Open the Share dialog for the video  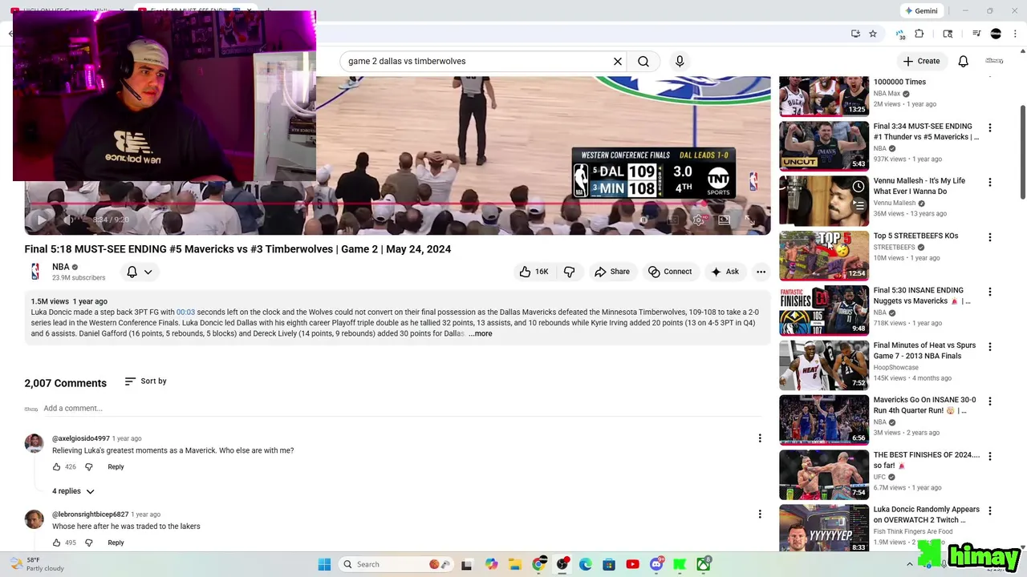[612, 272]
